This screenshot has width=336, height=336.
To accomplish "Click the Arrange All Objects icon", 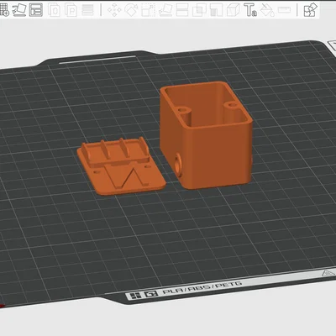I will pos(36,10).
